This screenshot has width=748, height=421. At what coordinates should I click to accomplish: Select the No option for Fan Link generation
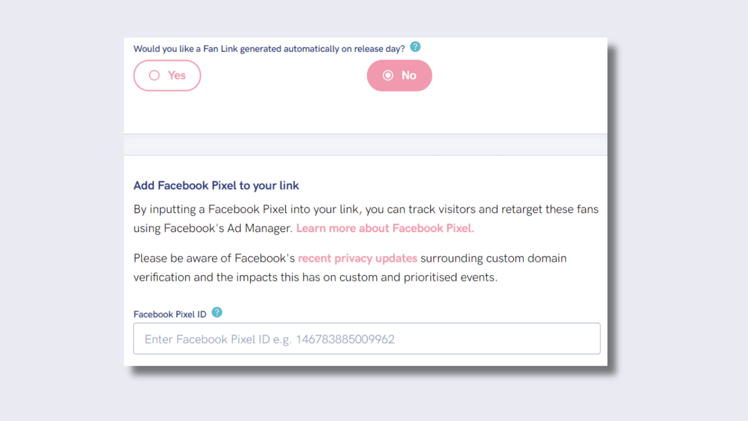click(399, 75)
